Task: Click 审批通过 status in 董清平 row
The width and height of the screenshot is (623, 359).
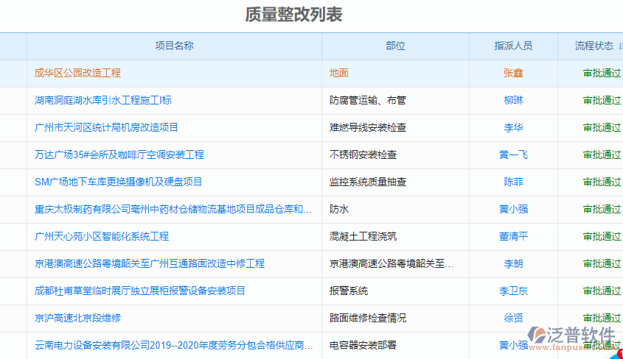Action: [602, 237]
